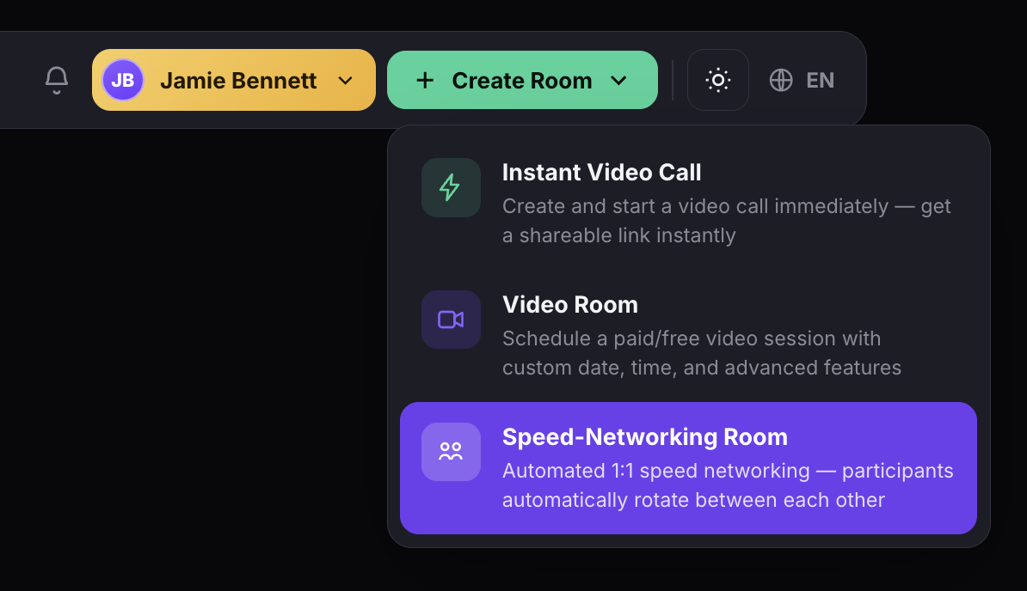Click the 'Create and start a video call' description
The width and height of the screenshot is (1027, 591).
point(726,220)
